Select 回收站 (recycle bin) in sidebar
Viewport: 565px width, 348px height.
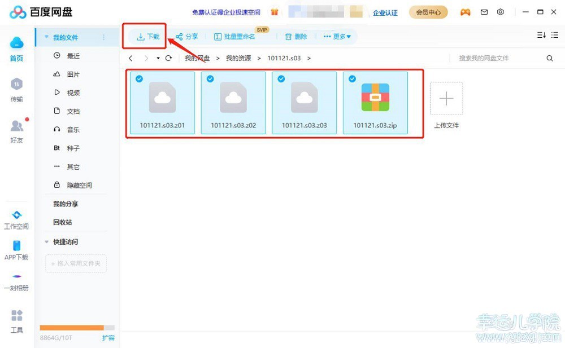(x=62, y=222)
